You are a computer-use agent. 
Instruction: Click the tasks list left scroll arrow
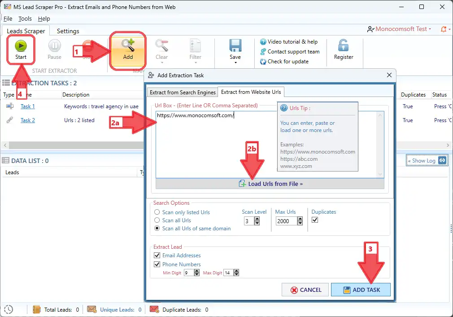(5, 145)
